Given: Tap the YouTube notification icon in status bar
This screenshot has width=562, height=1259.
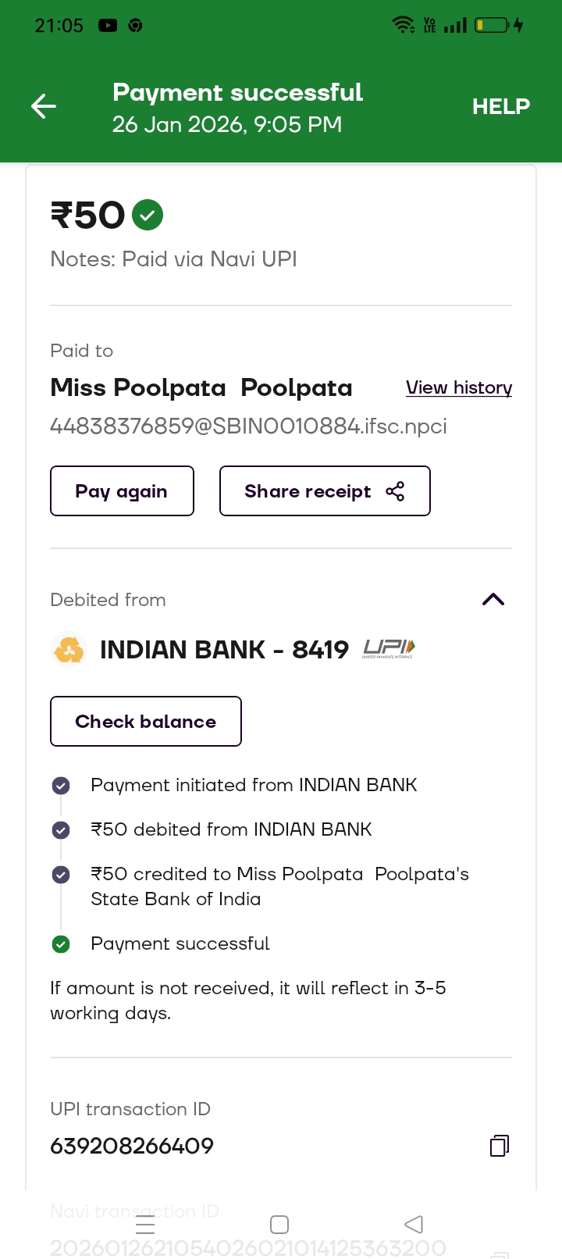Looking at the screenshot, I should tap(108, 26).
